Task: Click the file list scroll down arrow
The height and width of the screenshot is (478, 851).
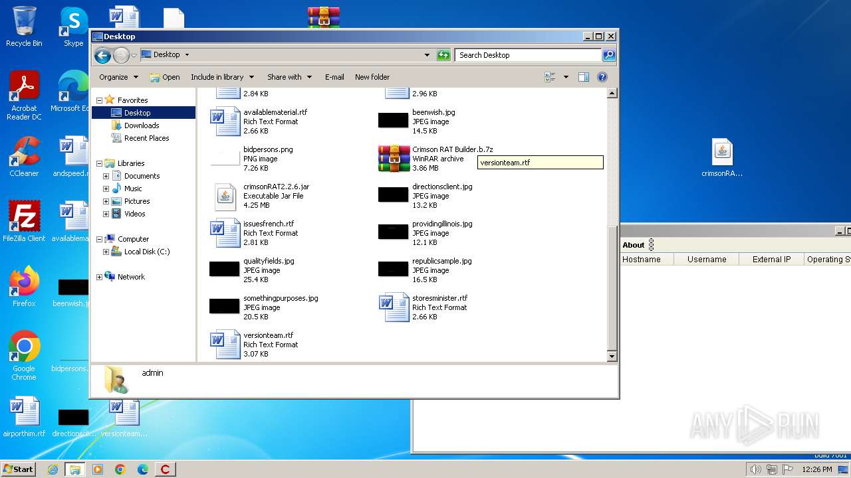Action: [612, 357]
